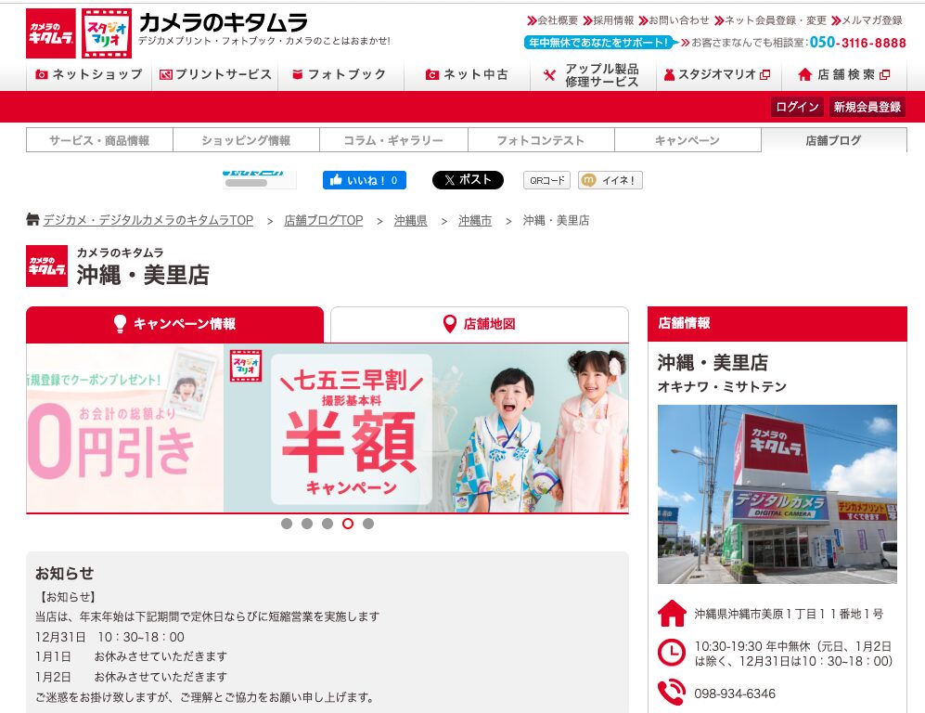925x713 pixels.
Task: Go to second carousel slide dot
Action: pyautogui.click(x=307, y=524)
